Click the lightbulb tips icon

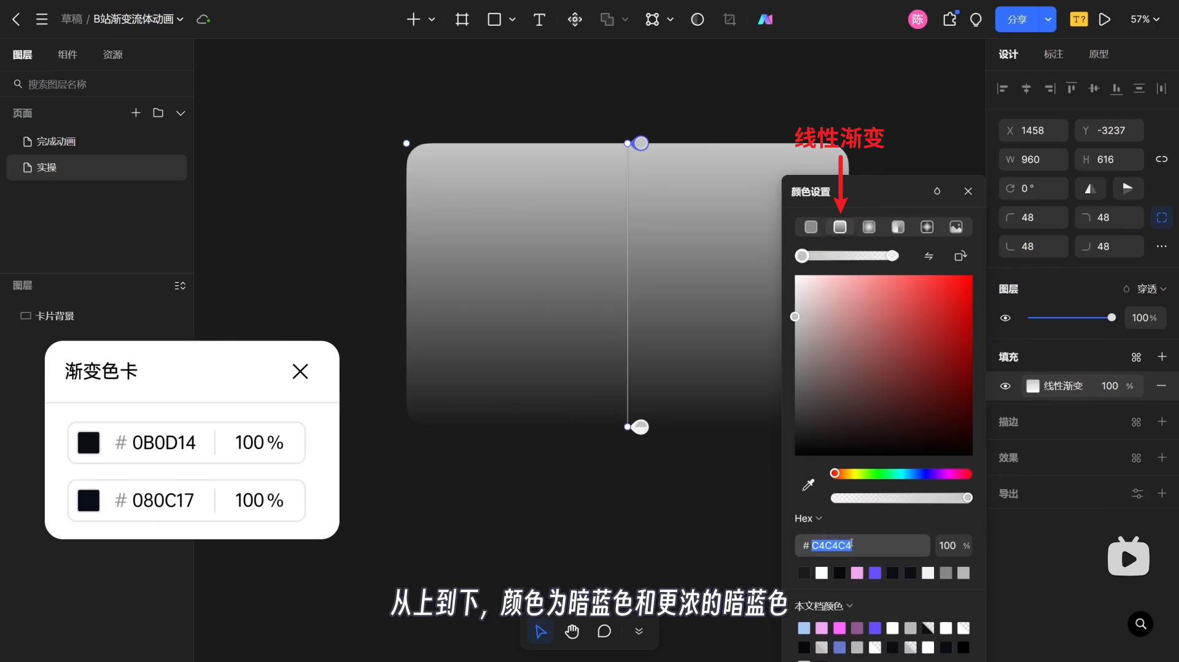tap(976, 20)
